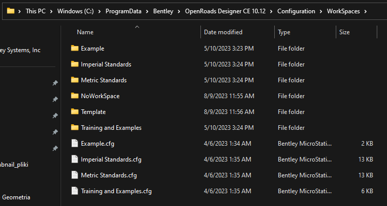This screenshot has width=387, height=206.
Task: Sort files by the Name column header
Action: [x=85, y=32]
